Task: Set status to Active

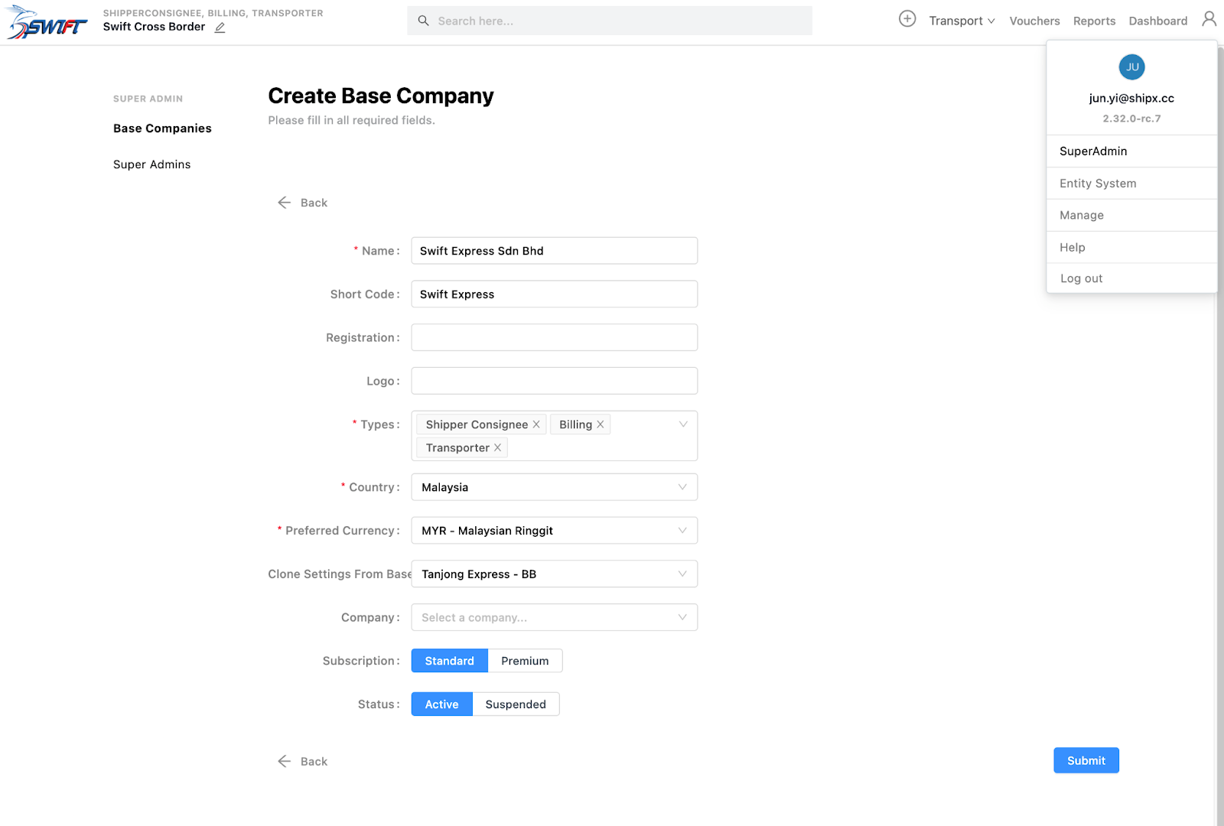Action: coord(442,704)
